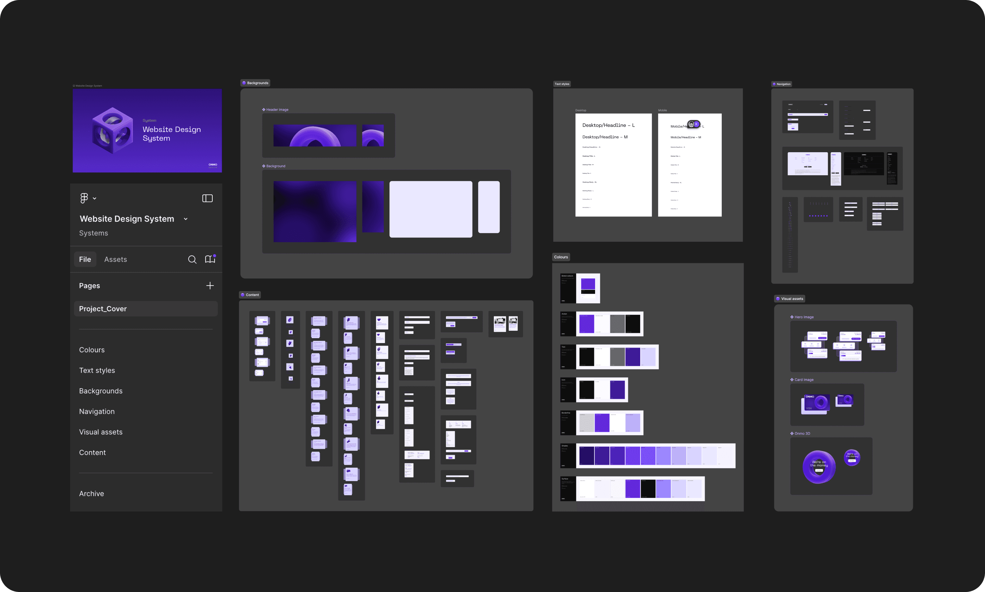Expand chevron next to Figma logo
This screenshot has width=985, height=592.
[94, 198]
